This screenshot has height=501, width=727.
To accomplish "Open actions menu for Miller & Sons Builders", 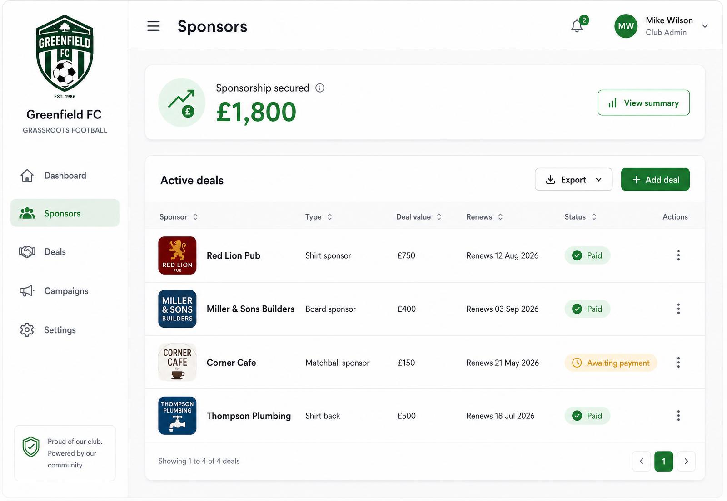I will tap(678, 309).
